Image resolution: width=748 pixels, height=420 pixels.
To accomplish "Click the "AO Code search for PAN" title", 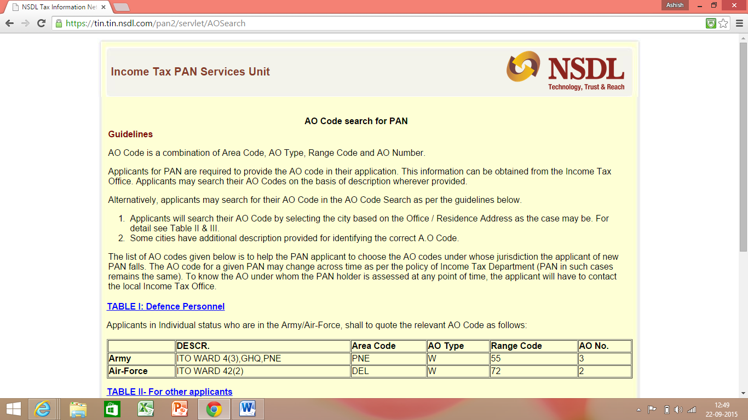I will (356, 121).
